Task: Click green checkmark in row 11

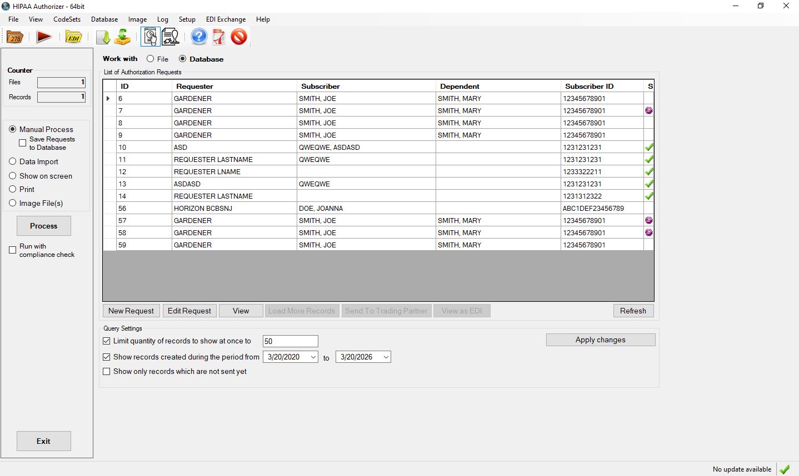Action: [648, 159]
